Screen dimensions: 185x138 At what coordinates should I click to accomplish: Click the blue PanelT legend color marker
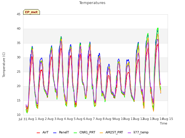tap(55, 133)
